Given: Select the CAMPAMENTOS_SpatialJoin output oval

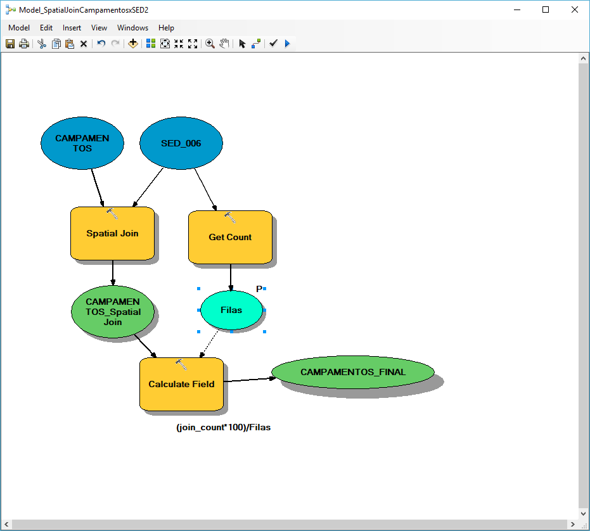Looking at the screenshot, I should [113, 312].
